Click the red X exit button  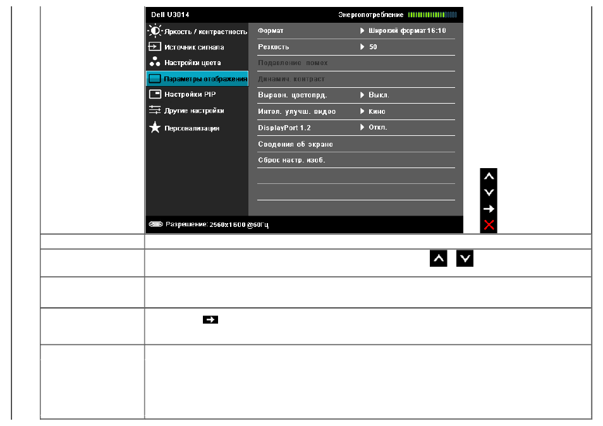(x=489, y=225)
